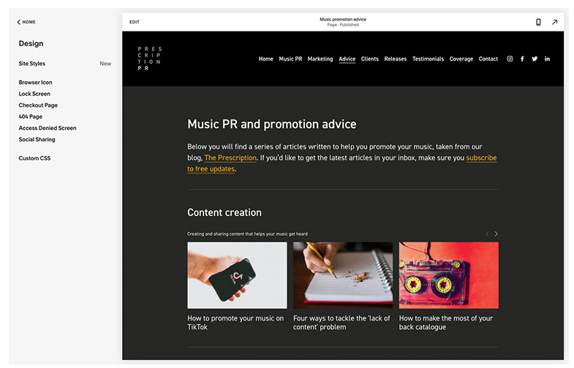The width and height of the screenshot is (574, 368).
Task: Click the Edit button
Action: (x=135, y=22)
